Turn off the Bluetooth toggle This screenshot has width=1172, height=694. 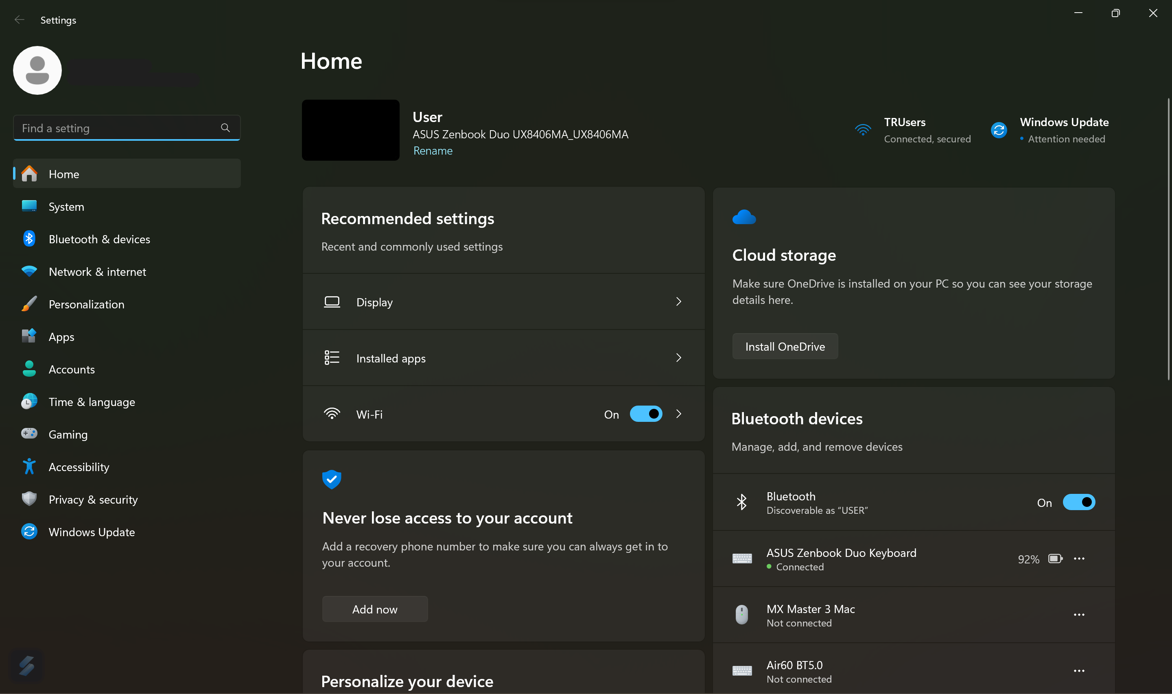(x=1079, y=502)
